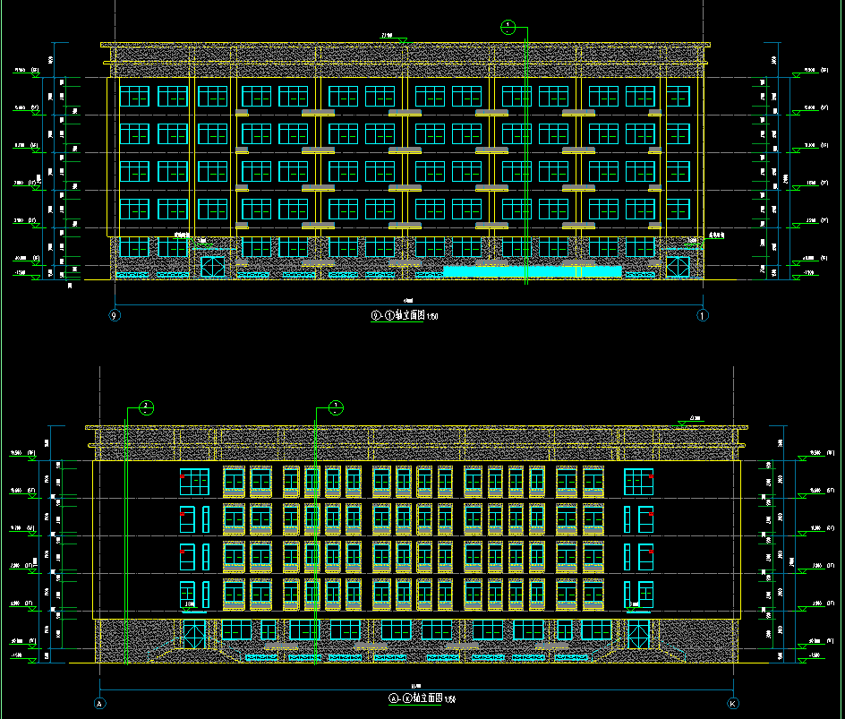Screen dimensions: 845x719
Task: Select green axis bubble 2 above the lower elevation
Action: coord(146,408)
